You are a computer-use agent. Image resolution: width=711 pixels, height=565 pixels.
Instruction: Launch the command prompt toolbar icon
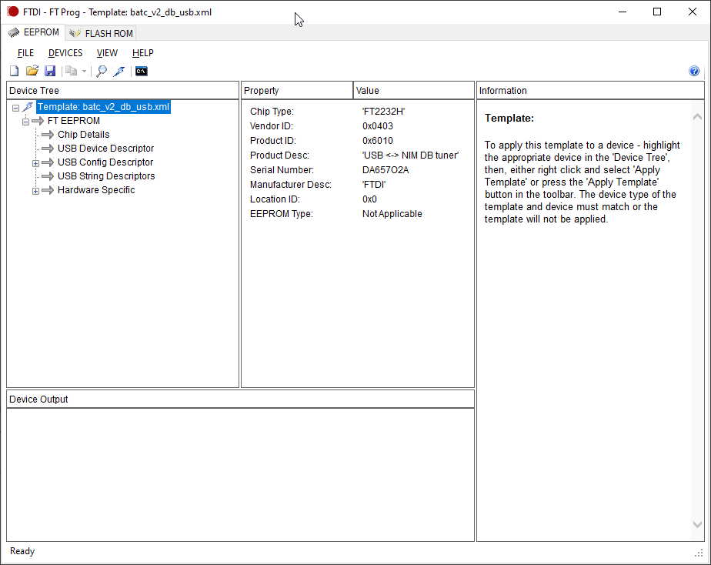click(x=142, y=71)
